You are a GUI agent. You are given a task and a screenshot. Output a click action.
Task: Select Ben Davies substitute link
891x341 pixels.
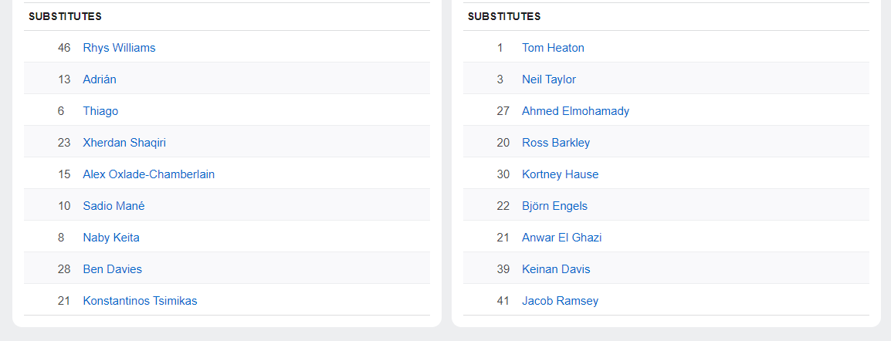point(112,269)
